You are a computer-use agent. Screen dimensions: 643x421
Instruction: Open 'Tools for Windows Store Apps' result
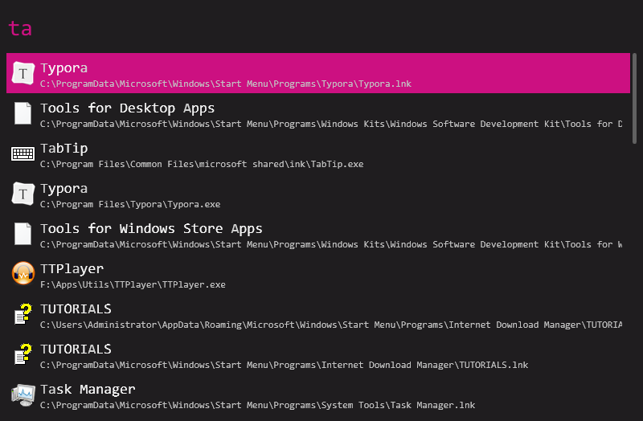318,234
